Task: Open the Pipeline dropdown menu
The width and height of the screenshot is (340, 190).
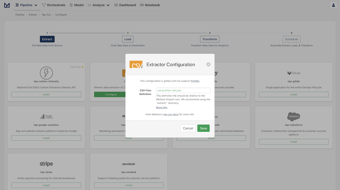Action: coord(26,5)
